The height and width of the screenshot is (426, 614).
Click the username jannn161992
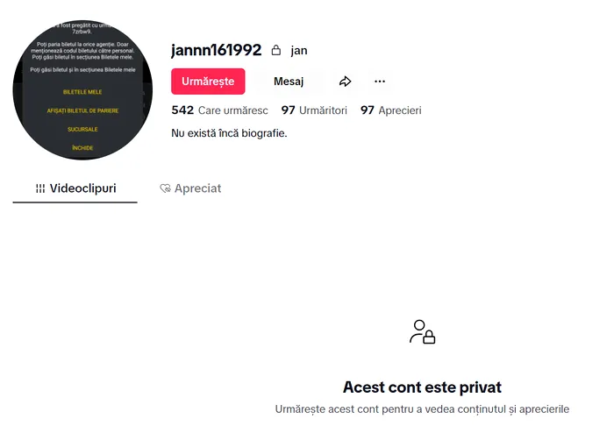[217, 50]
